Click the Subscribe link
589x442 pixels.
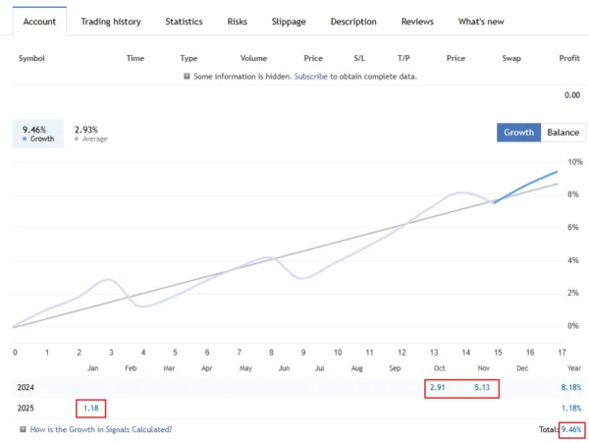click(x=311, y=76)
